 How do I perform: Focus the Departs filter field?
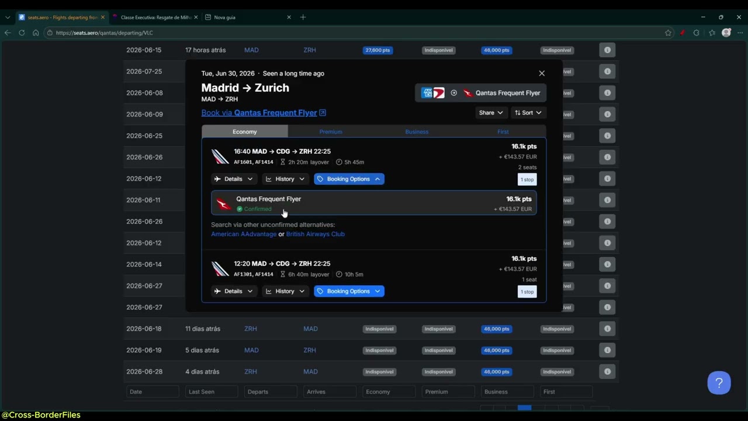coord(271,392)
